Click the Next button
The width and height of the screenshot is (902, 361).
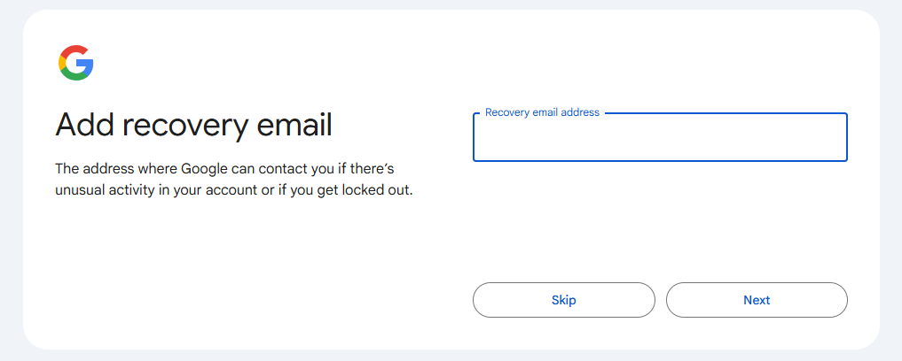point(757,300)
